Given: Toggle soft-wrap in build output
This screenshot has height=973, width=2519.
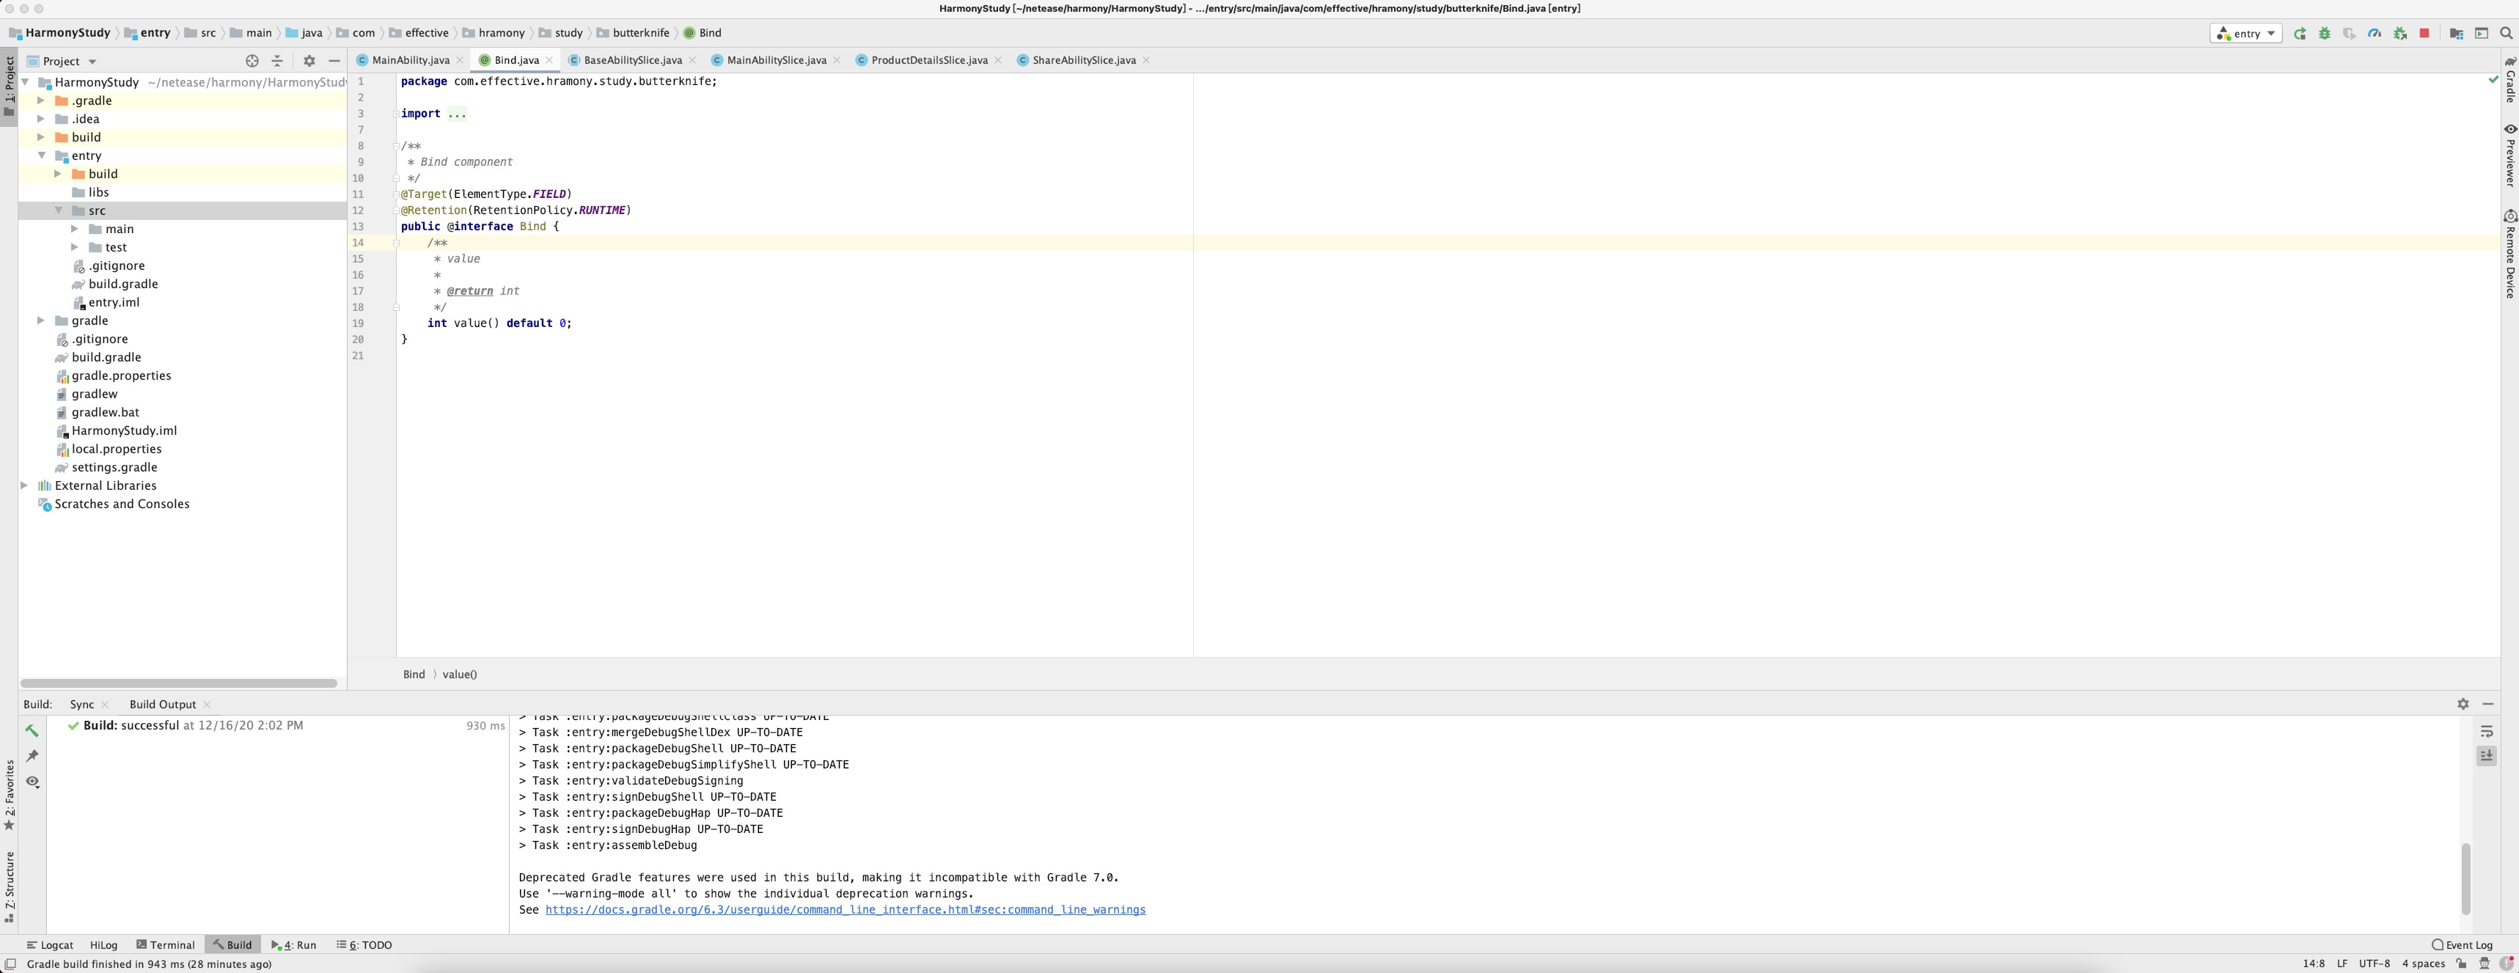Looking at the screenshot, I should (x=2487, y=732).
